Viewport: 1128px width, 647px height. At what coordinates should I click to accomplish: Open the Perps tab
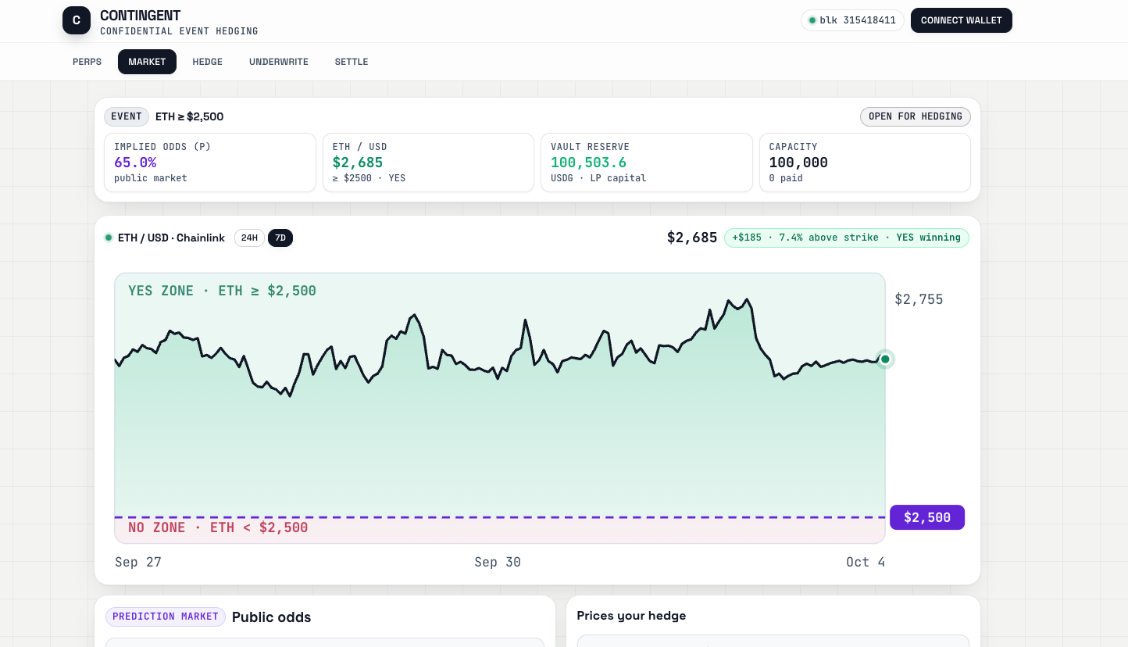87,62
